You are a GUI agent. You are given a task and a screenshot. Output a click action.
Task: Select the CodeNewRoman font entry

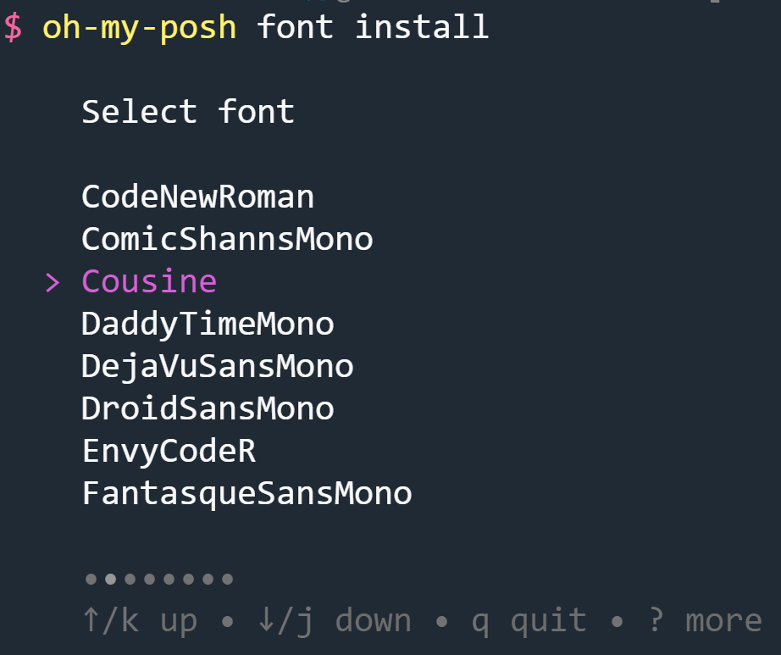coord(197,197)
